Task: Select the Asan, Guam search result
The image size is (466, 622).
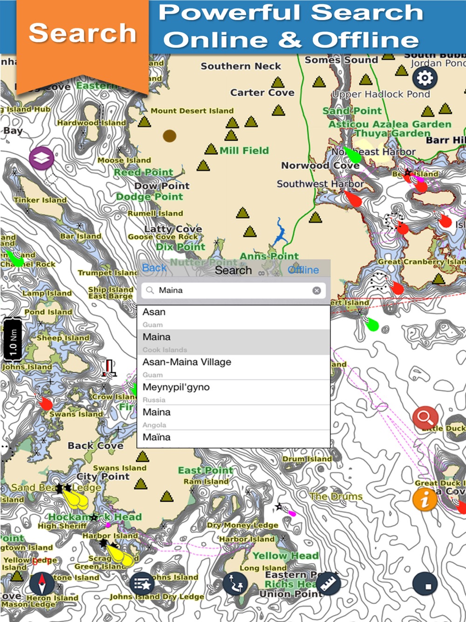Action: tap(234, 317)
